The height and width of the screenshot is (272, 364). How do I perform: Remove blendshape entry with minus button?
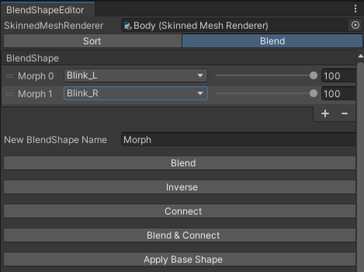344,113
